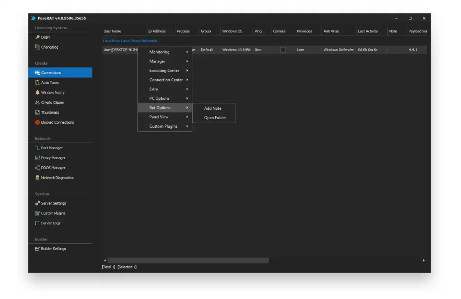Sort by the Last Activity column header

pyautogui.click(x=368, y=31)
